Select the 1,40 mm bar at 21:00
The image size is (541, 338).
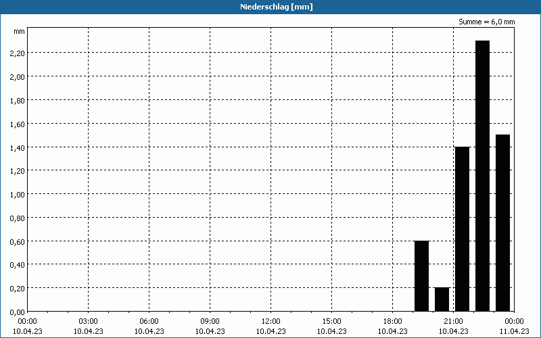[x=463, y=229]
